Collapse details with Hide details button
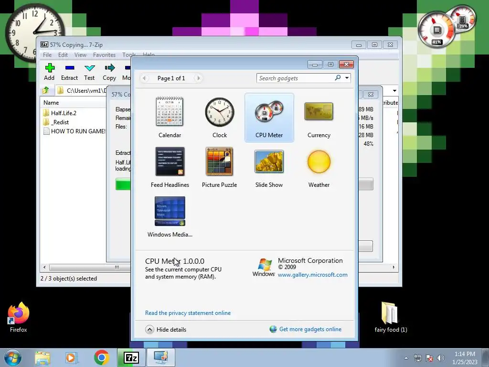Viewport: 489px width, 367px height. tap(166, 330)
